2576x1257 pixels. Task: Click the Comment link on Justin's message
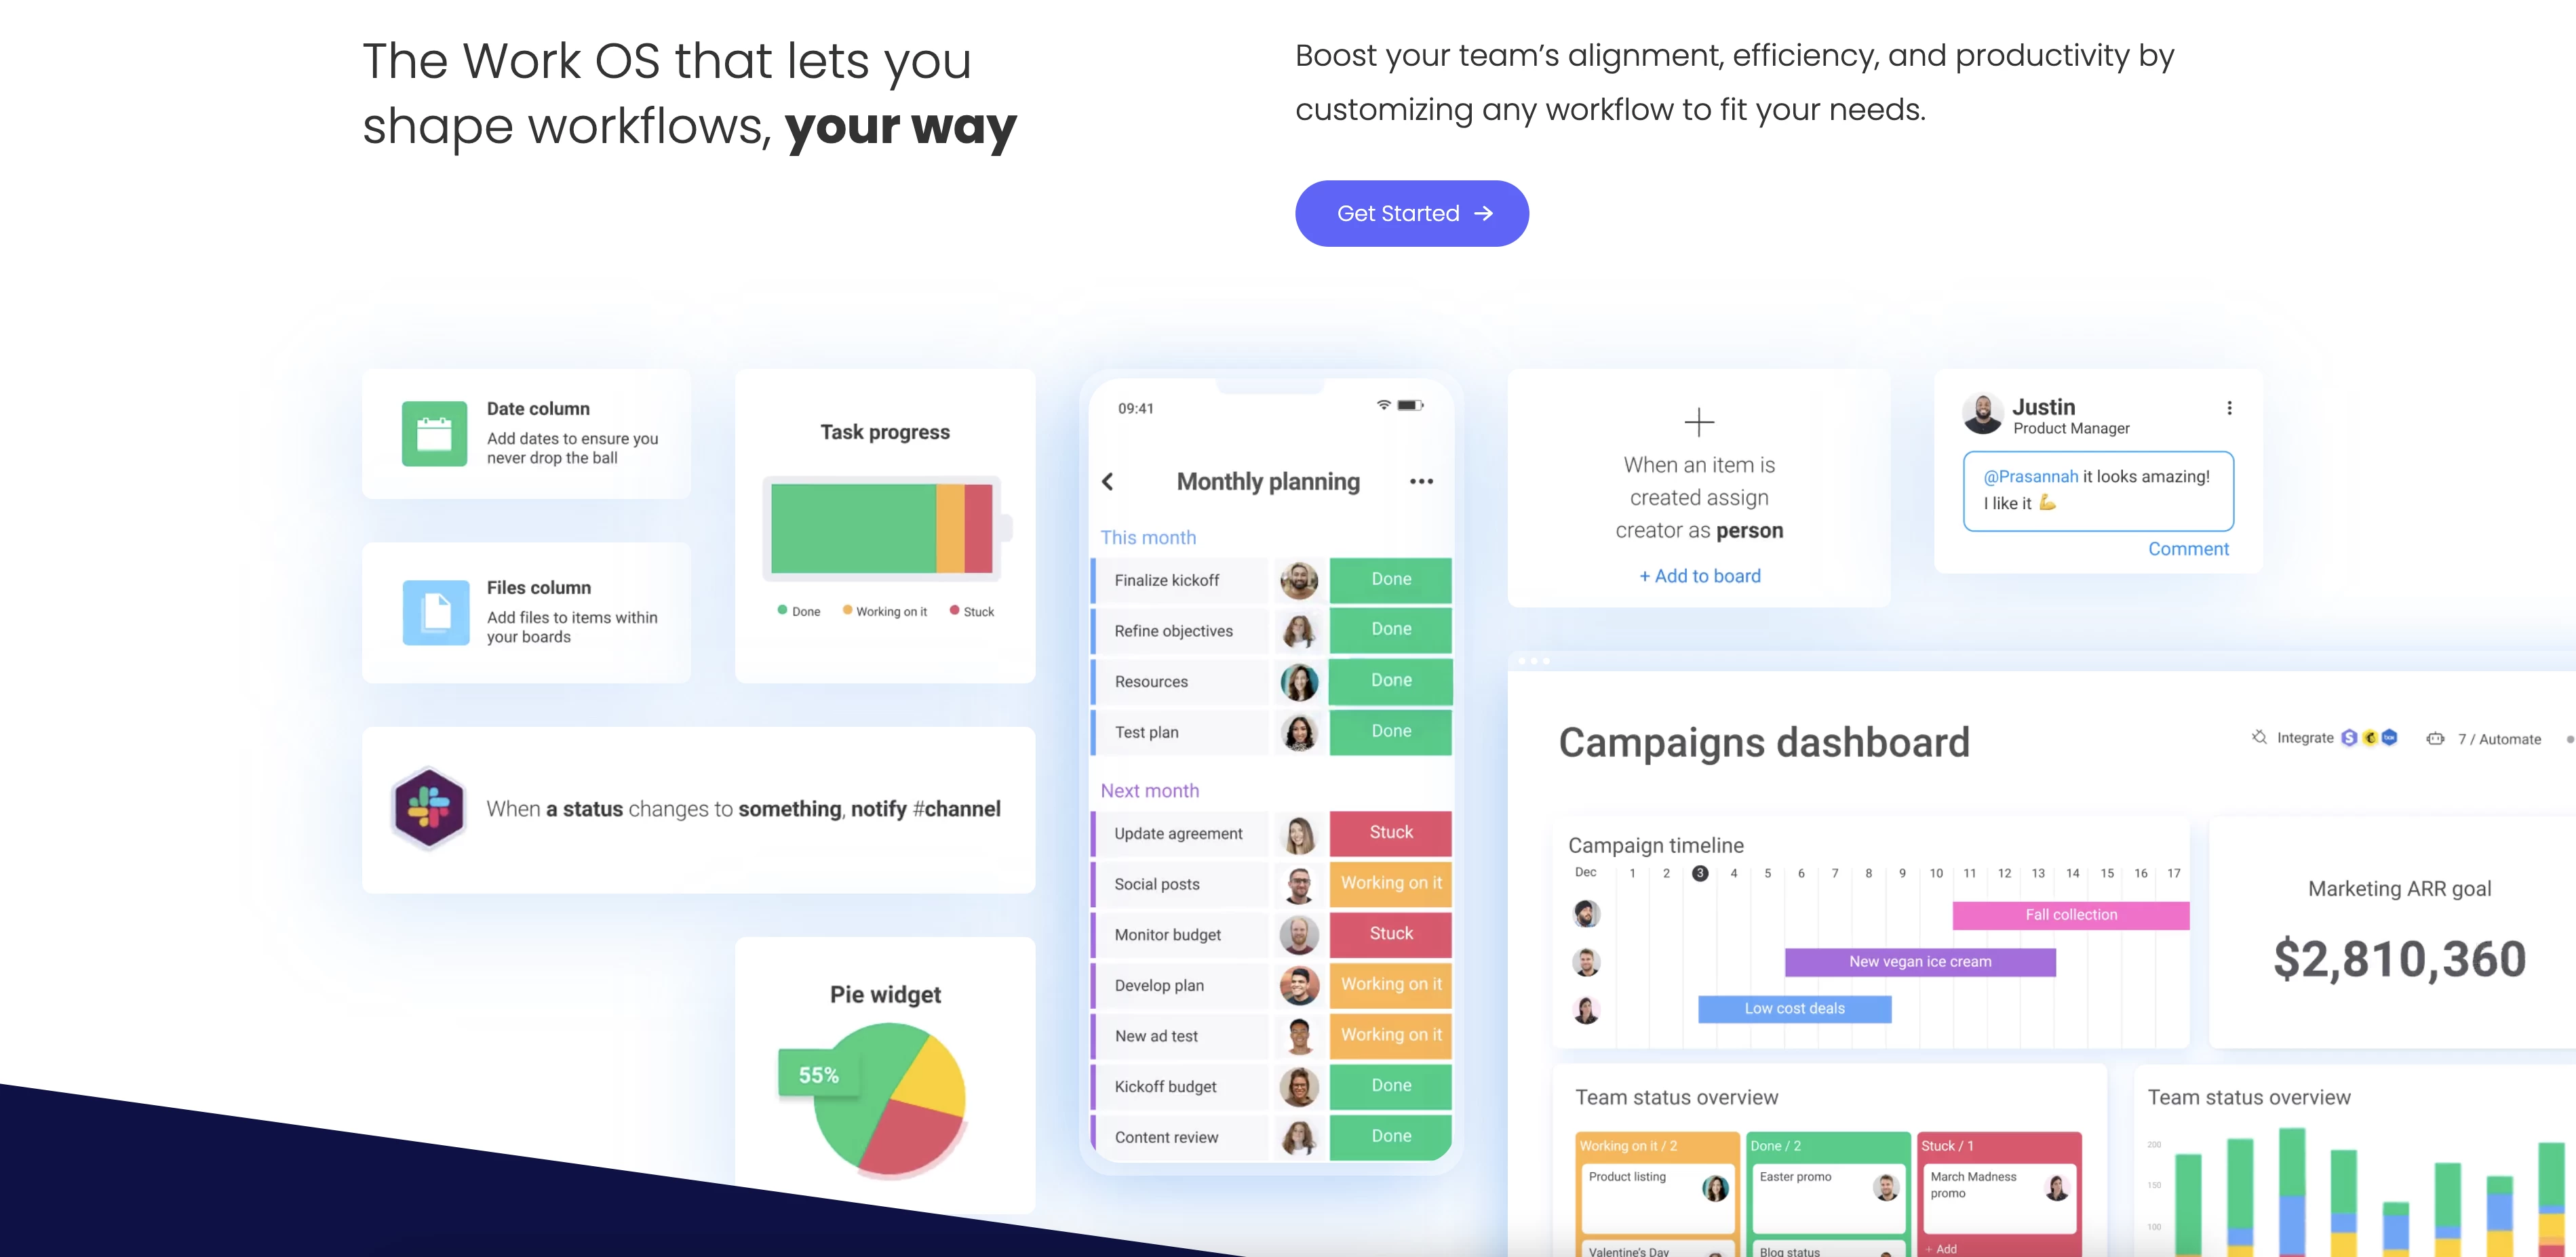2187,547
